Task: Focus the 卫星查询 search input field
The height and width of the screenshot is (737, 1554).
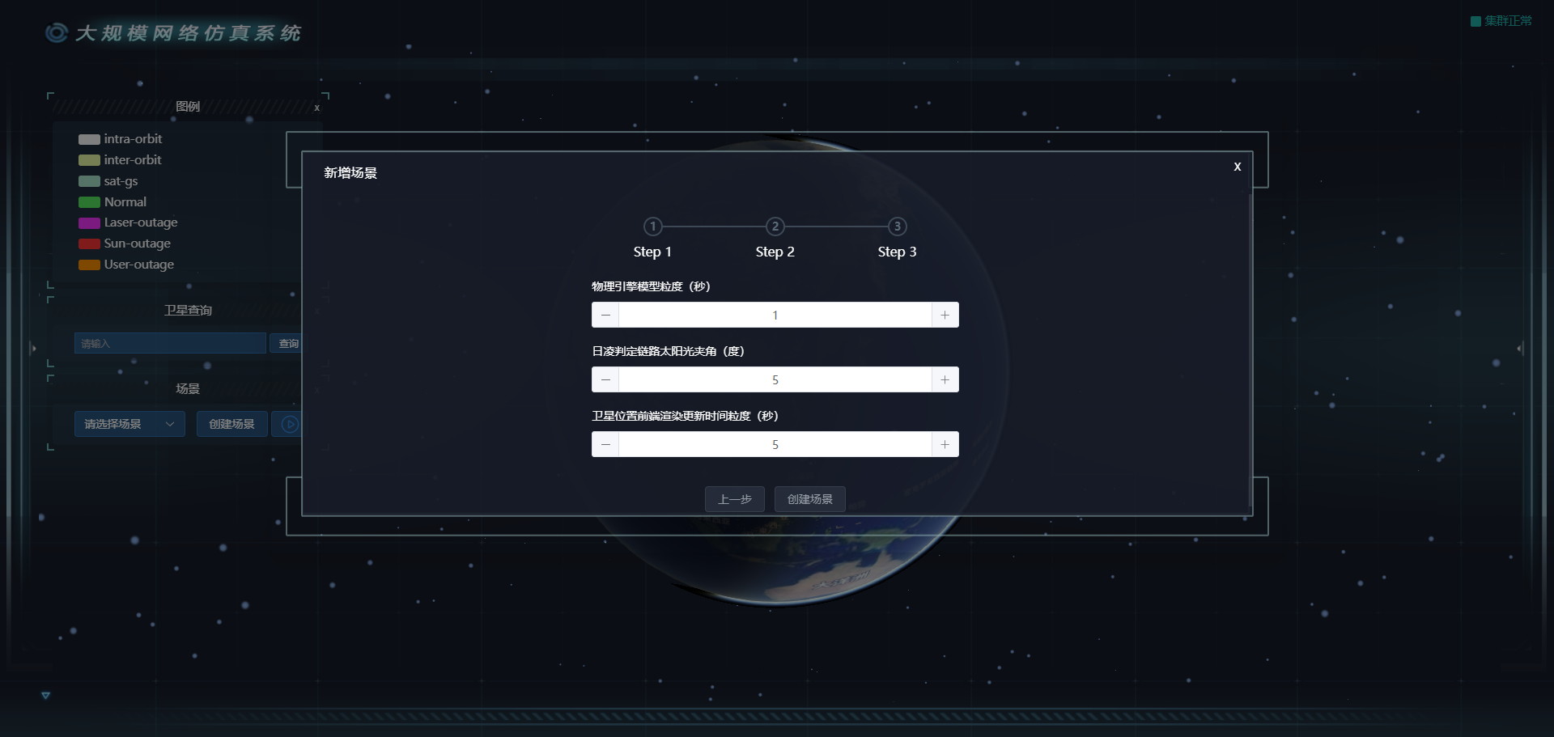Action: [170, 343]
